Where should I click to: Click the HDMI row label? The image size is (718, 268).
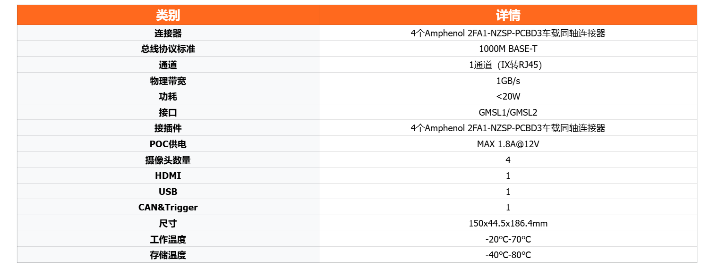[x=168, y=176]
